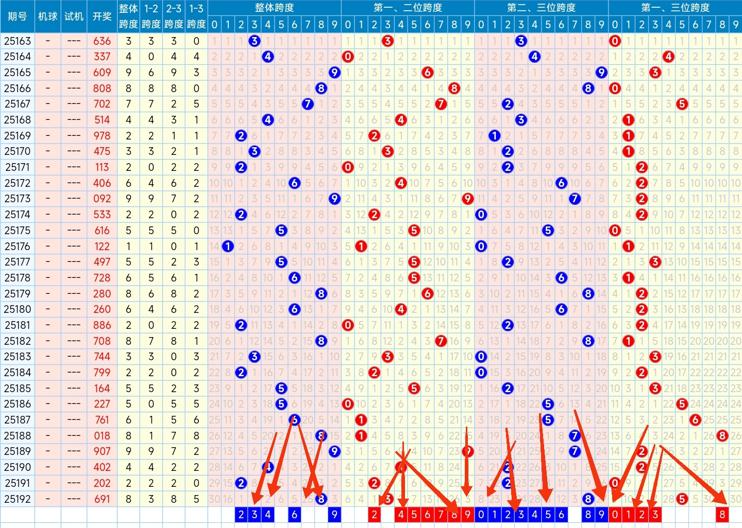Click draw number 691 in row 25192
This screenshot has width=742, height=528.
(102, 499)
